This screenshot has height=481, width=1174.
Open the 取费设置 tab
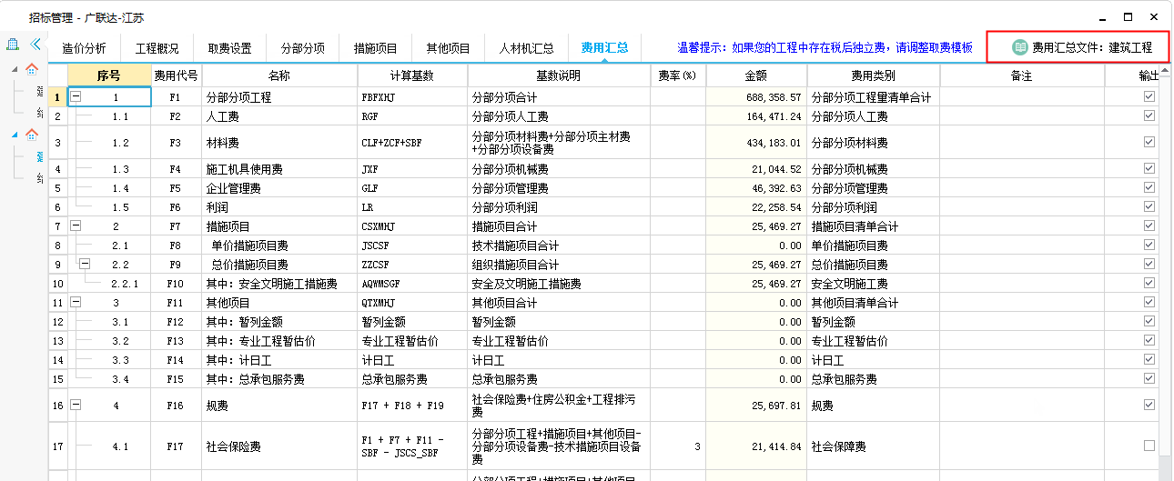(x=229, y=48)
